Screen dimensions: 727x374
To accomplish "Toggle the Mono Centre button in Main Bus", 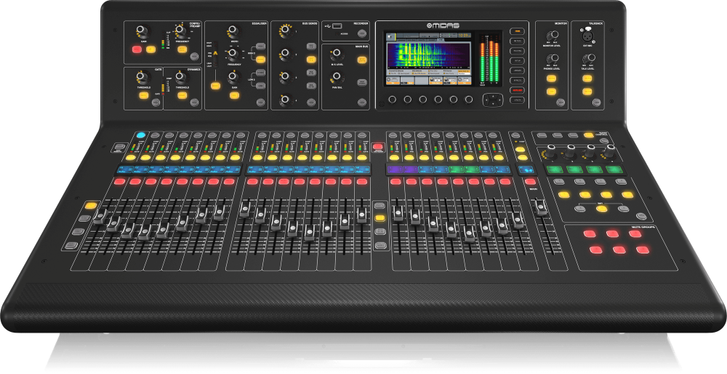I will [361, 60].
